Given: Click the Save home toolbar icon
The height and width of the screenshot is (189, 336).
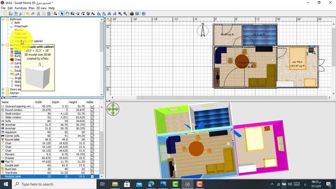Looking at the screenshot, I should (x=16, y=14).
